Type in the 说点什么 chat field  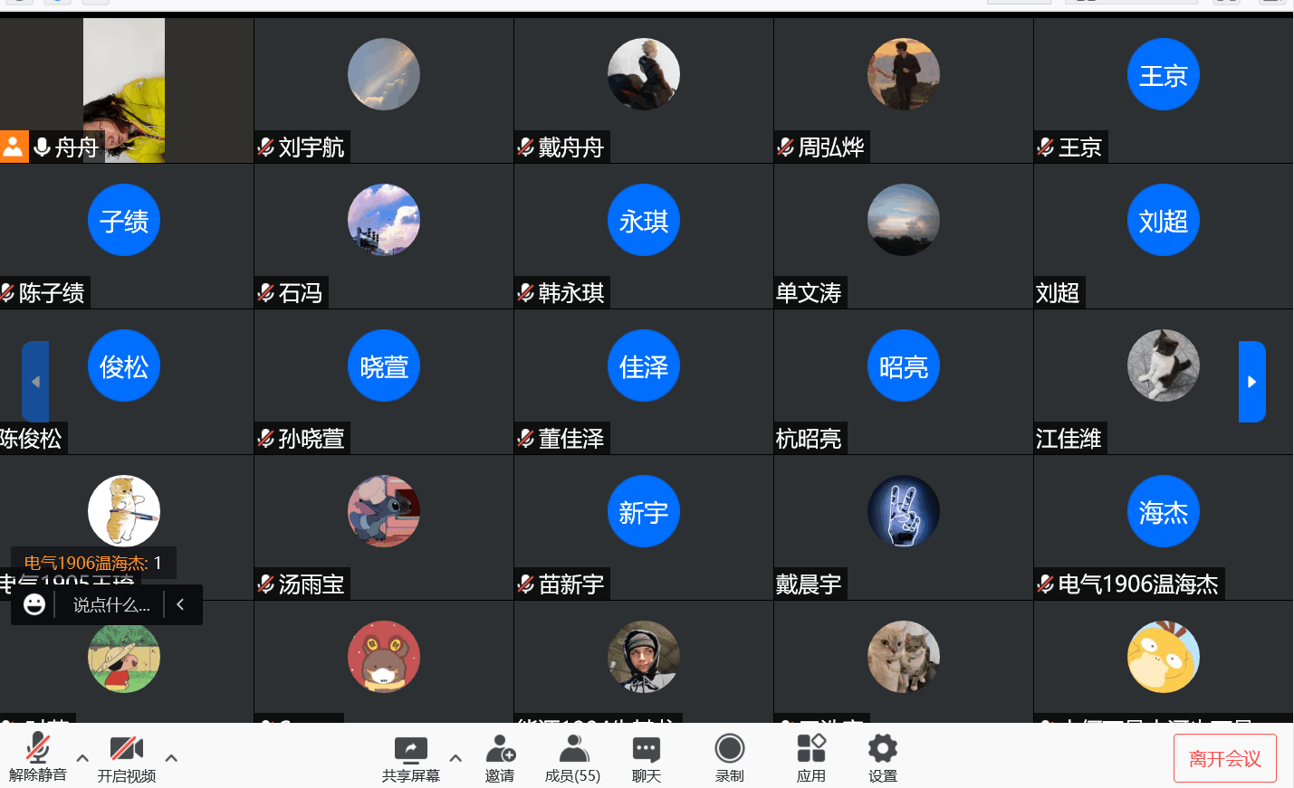(111, 605)
